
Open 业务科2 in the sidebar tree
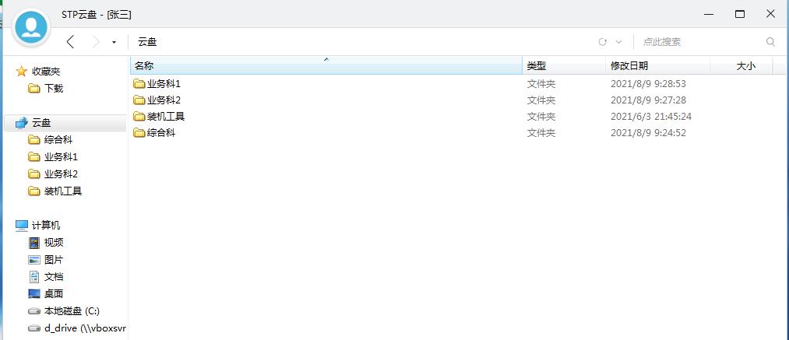pos(61,174)
